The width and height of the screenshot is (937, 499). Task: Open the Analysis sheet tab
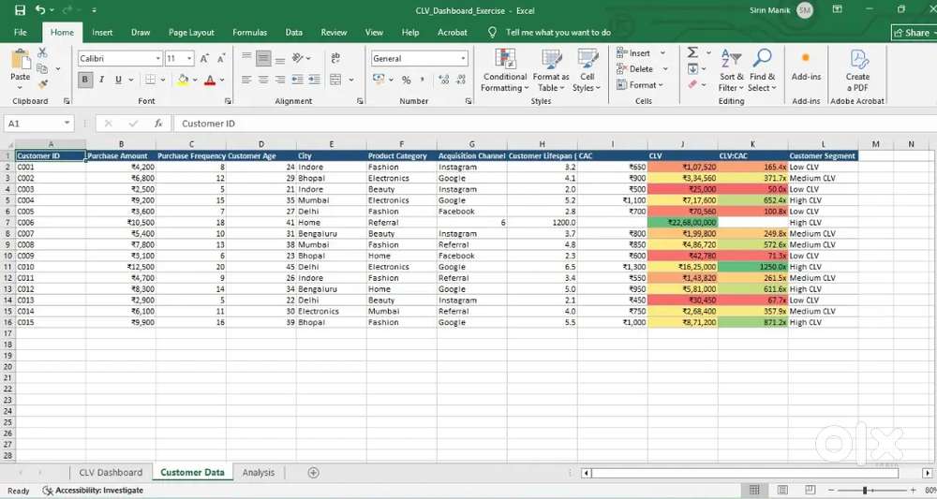tap(259, 472)
